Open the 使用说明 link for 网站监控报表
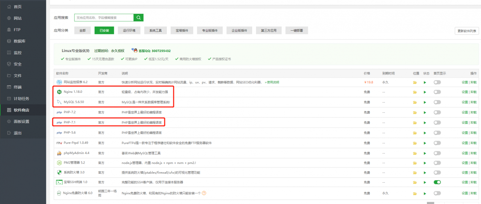Image resolution: width=481 pixels, height=204 pixels. (272, 82)
